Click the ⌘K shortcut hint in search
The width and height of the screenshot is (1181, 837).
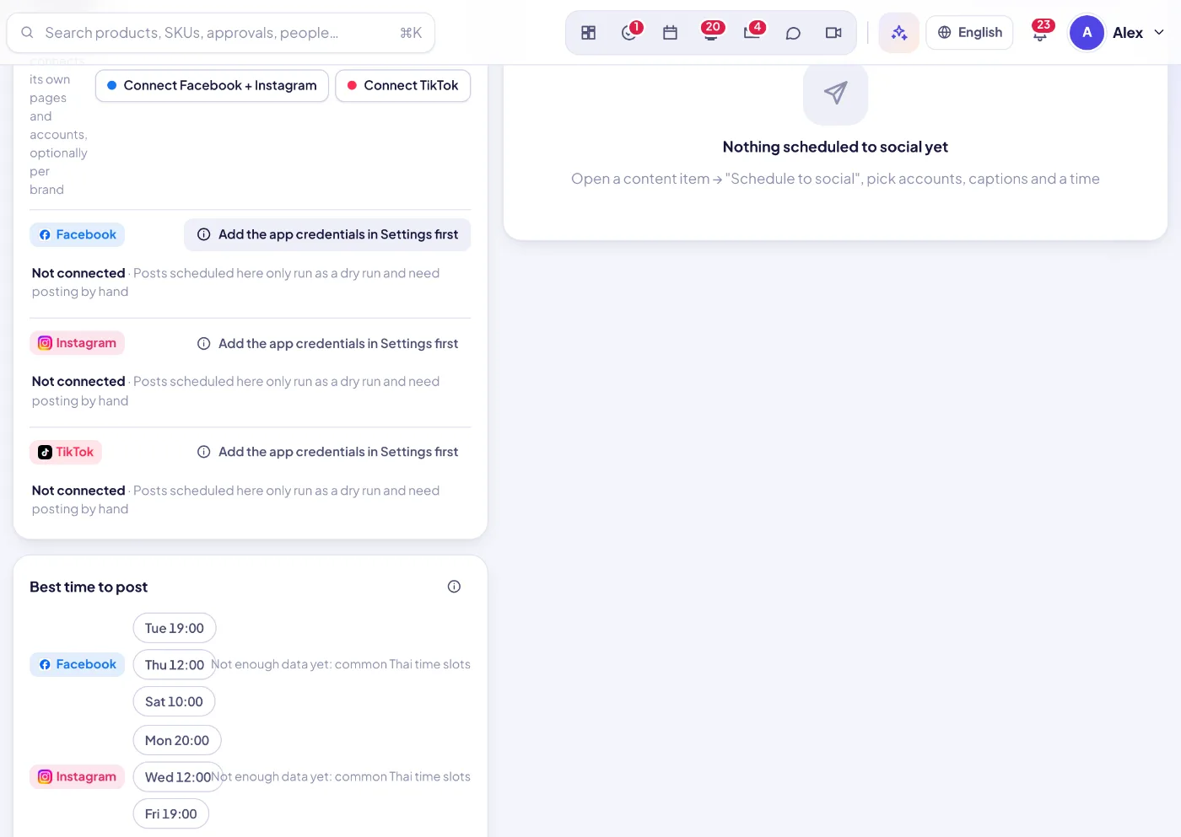[411, 33]
